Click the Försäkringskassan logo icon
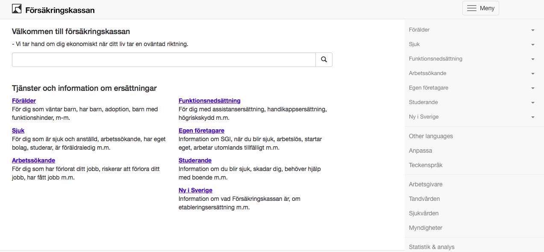Image resolution: width=544 pixels, height=252 pixels. coord(17,9)
